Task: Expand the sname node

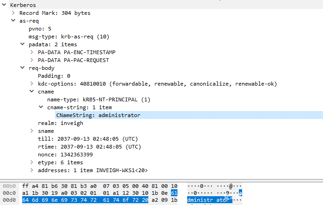Action: click(x=32, y=131)
